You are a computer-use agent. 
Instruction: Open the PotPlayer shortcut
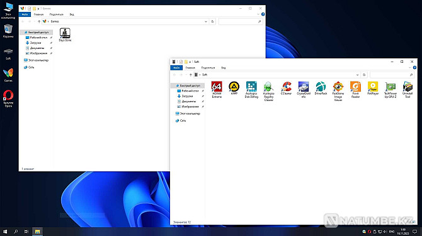pos(373,88)
